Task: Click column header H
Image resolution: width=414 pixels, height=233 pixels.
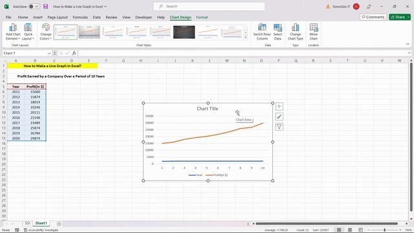Action: 141,60
